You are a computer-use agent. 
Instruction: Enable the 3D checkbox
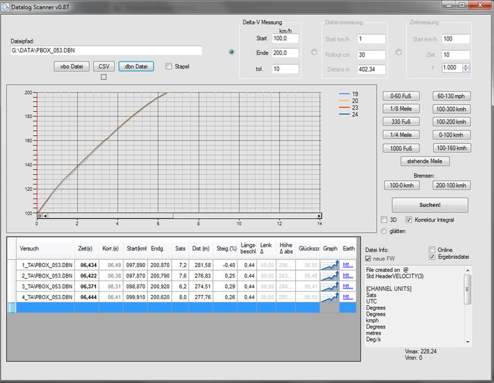coord(385,220)
